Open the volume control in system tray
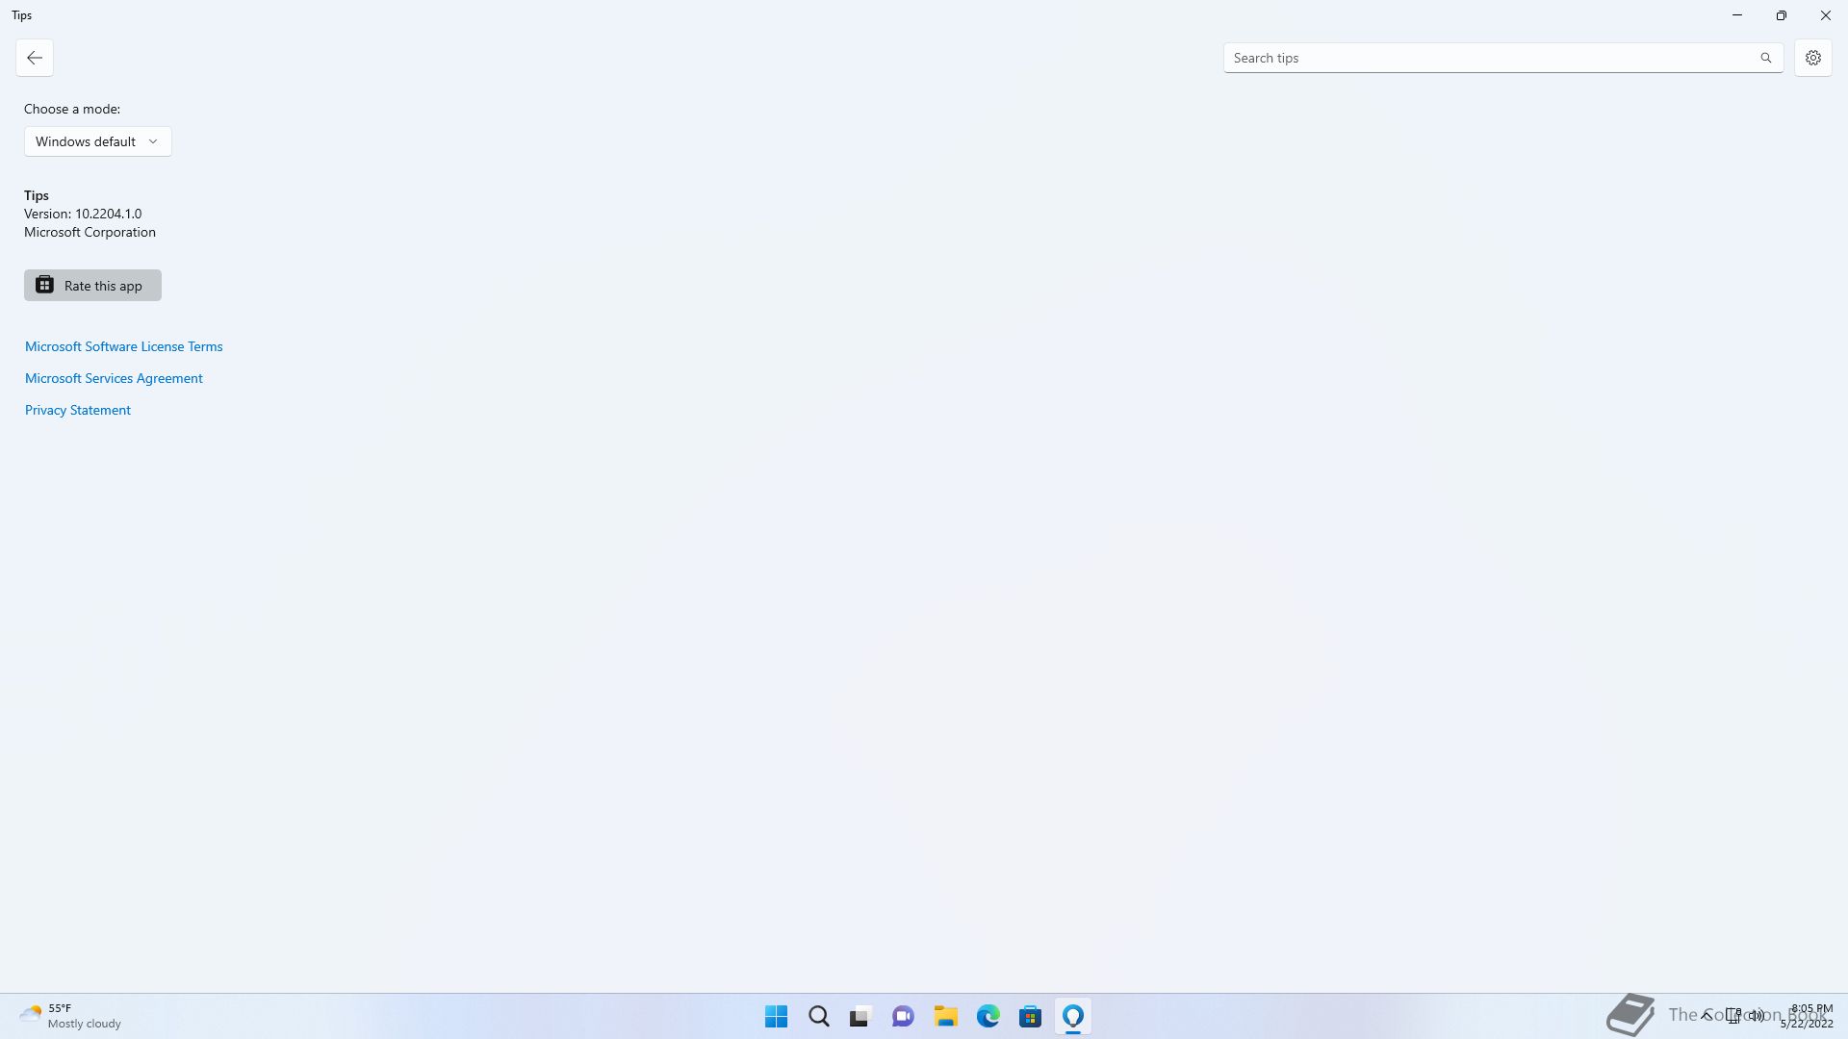The height and width of the screenshot is (1039, 1848). coord(1757,1016)
